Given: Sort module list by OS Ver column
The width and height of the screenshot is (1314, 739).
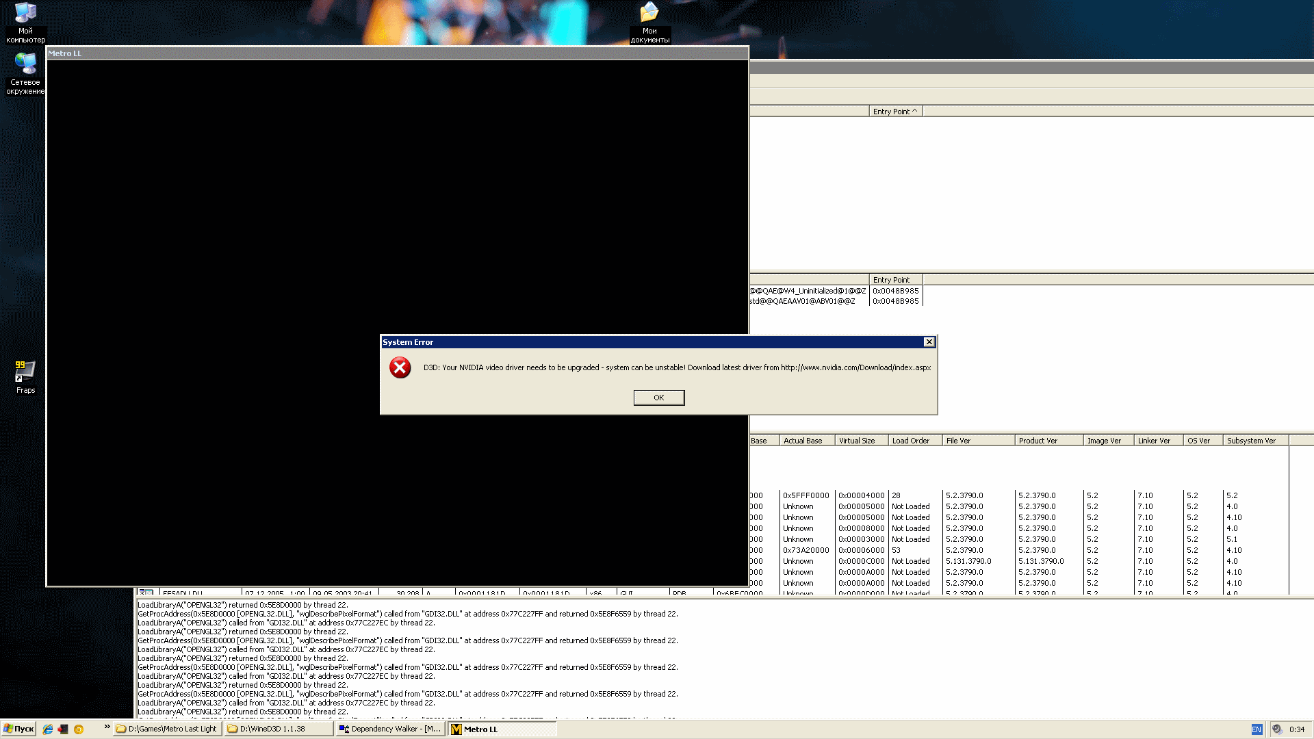Looking at the screenshot, I should tap(1203, 441).
